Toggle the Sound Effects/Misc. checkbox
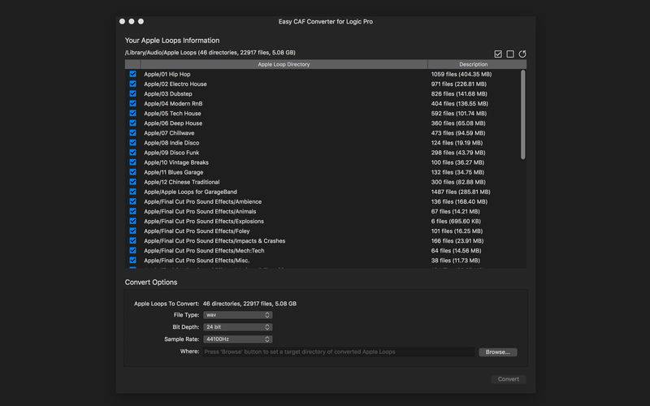The image size is (650, 406). 132,260
